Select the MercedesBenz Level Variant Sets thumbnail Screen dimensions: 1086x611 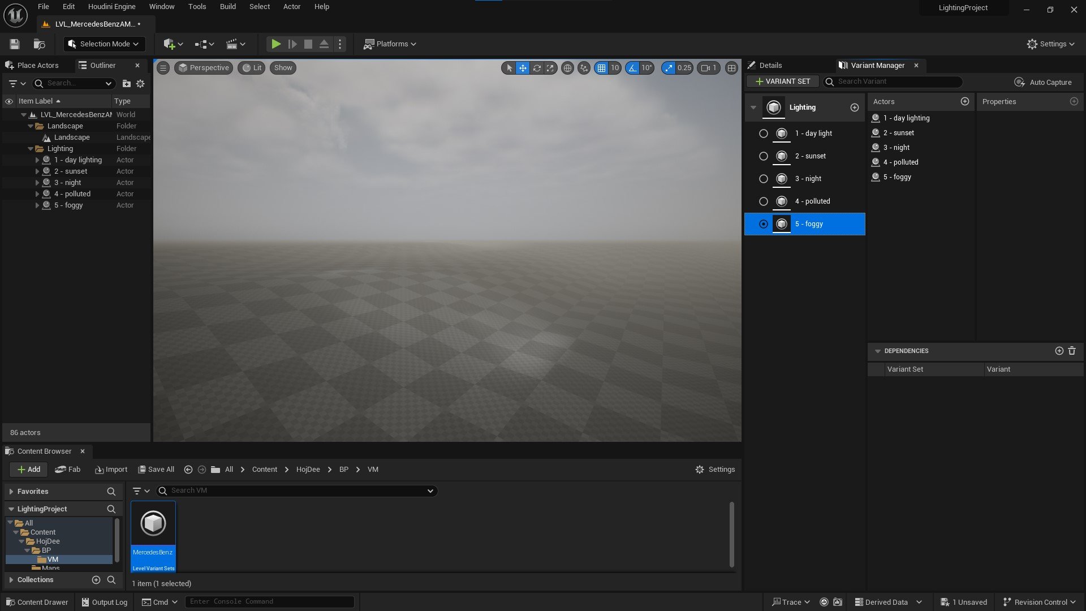pos(153,535)
